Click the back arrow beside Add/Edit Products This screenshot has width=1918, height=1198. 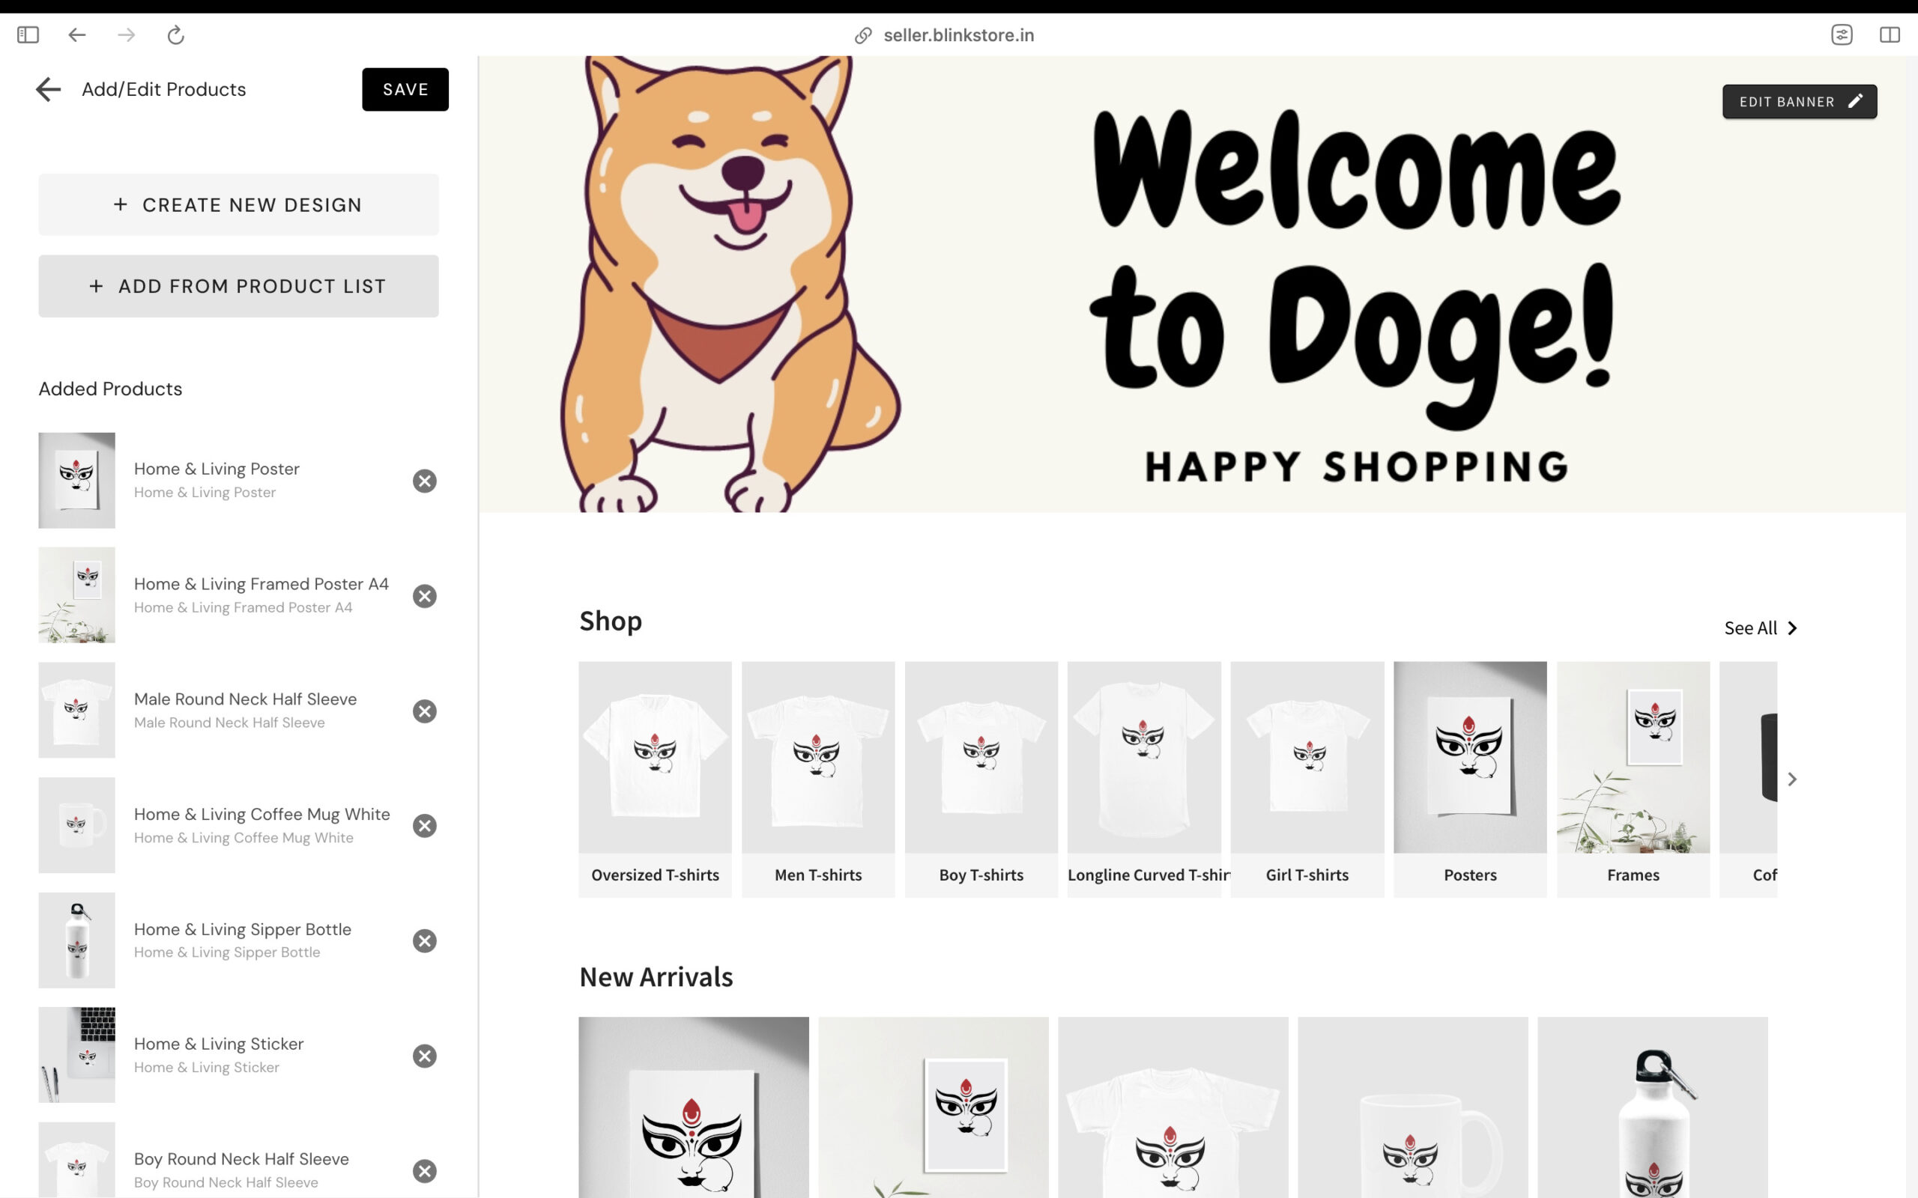pyautogui.click(x=49, y=90)
